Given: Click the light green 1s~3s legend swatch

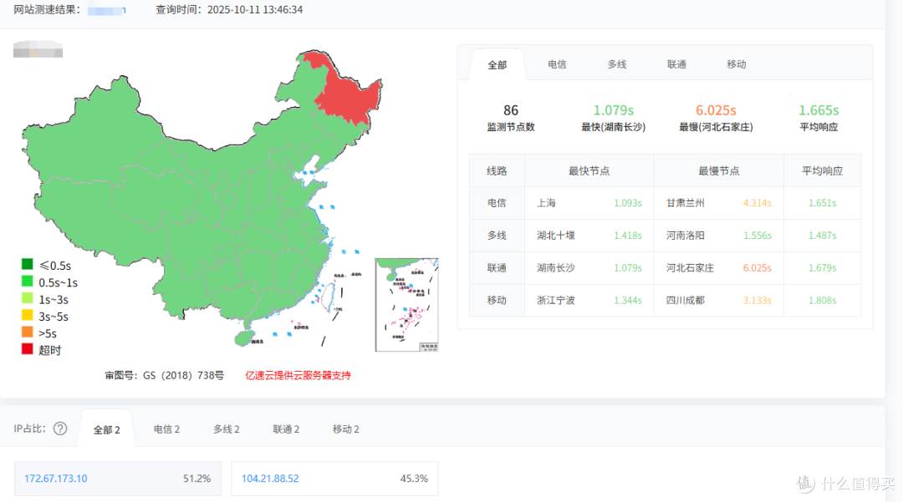Looking at the screenshot, I should click(27, 298).
